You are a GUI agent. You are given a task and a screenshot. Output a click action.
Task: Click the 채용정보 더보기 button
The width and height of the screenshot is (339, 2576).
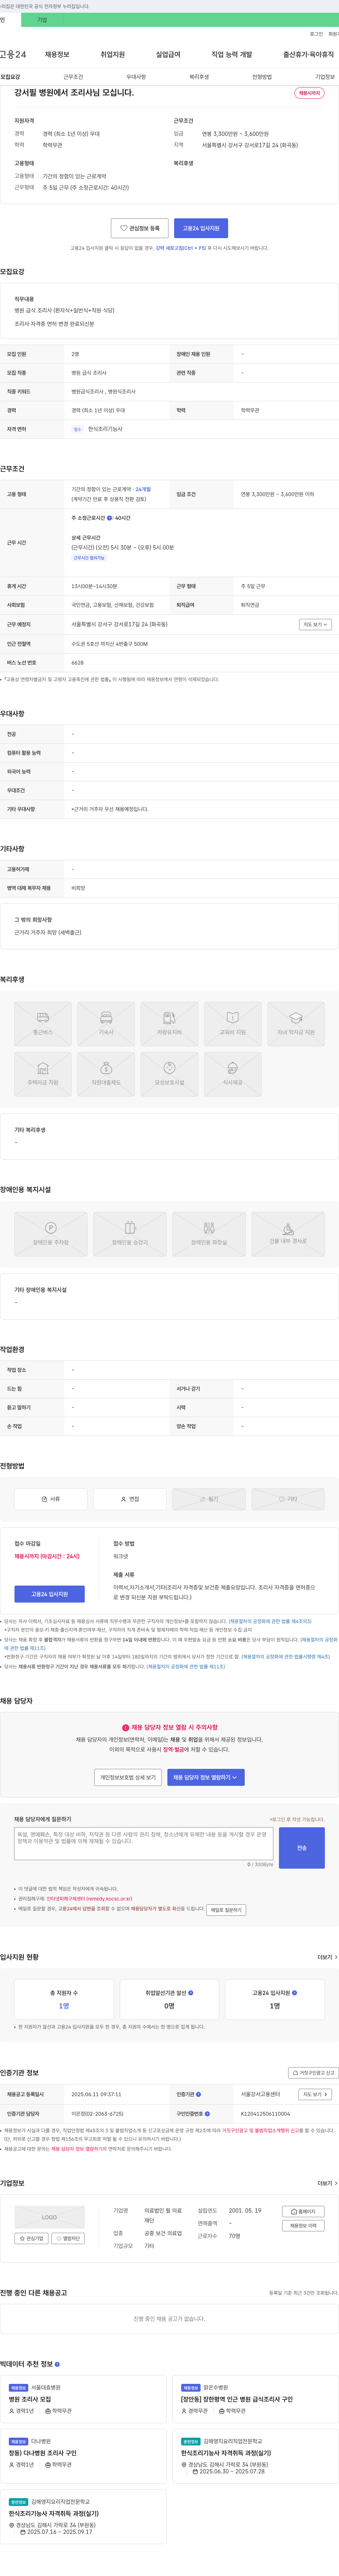click(303, 2226)
